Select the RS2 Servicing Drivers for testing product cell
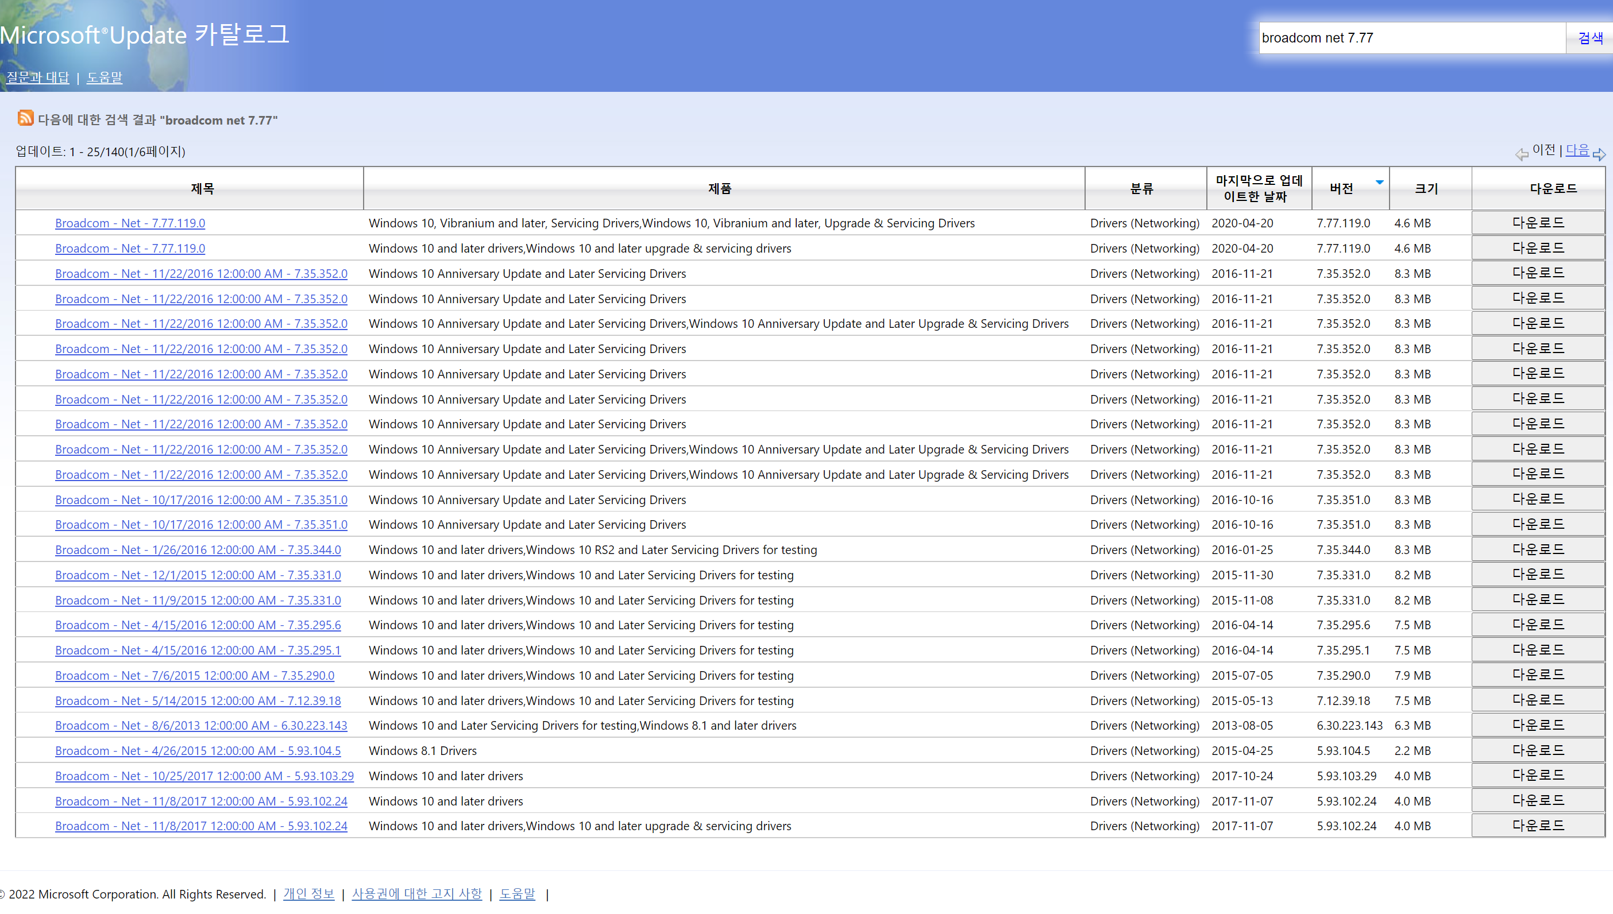Viewport: 1613px width, 914px height. point(593,550)
